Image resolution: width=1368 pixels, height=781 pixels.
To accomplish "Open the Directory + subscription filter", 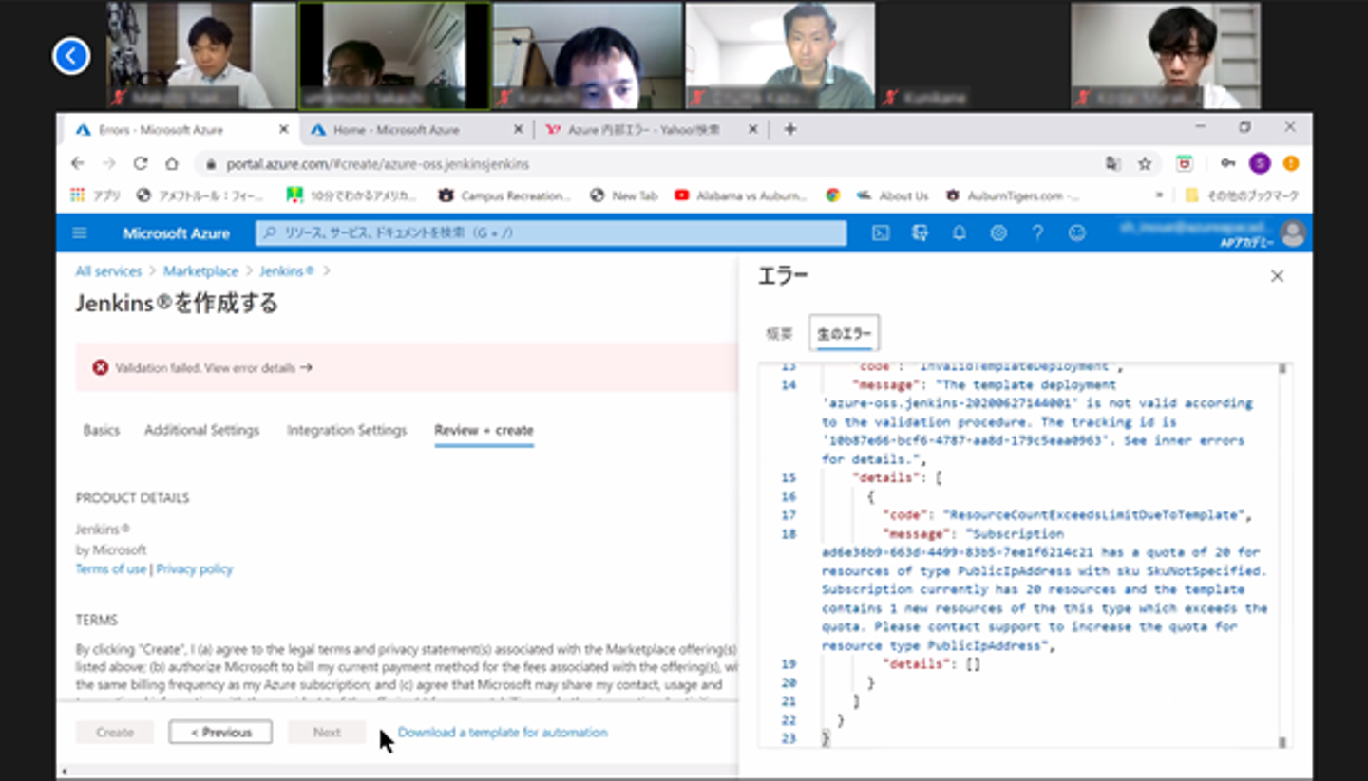I will pyautogui.click(x=920, y=232).
